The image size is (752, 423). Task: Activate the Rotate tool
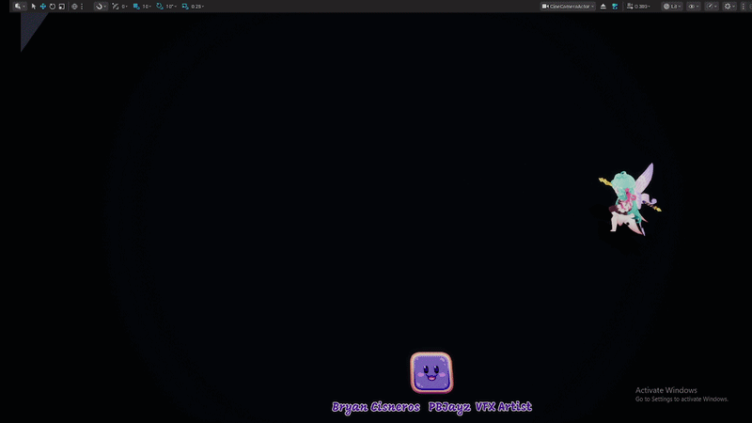53,7
